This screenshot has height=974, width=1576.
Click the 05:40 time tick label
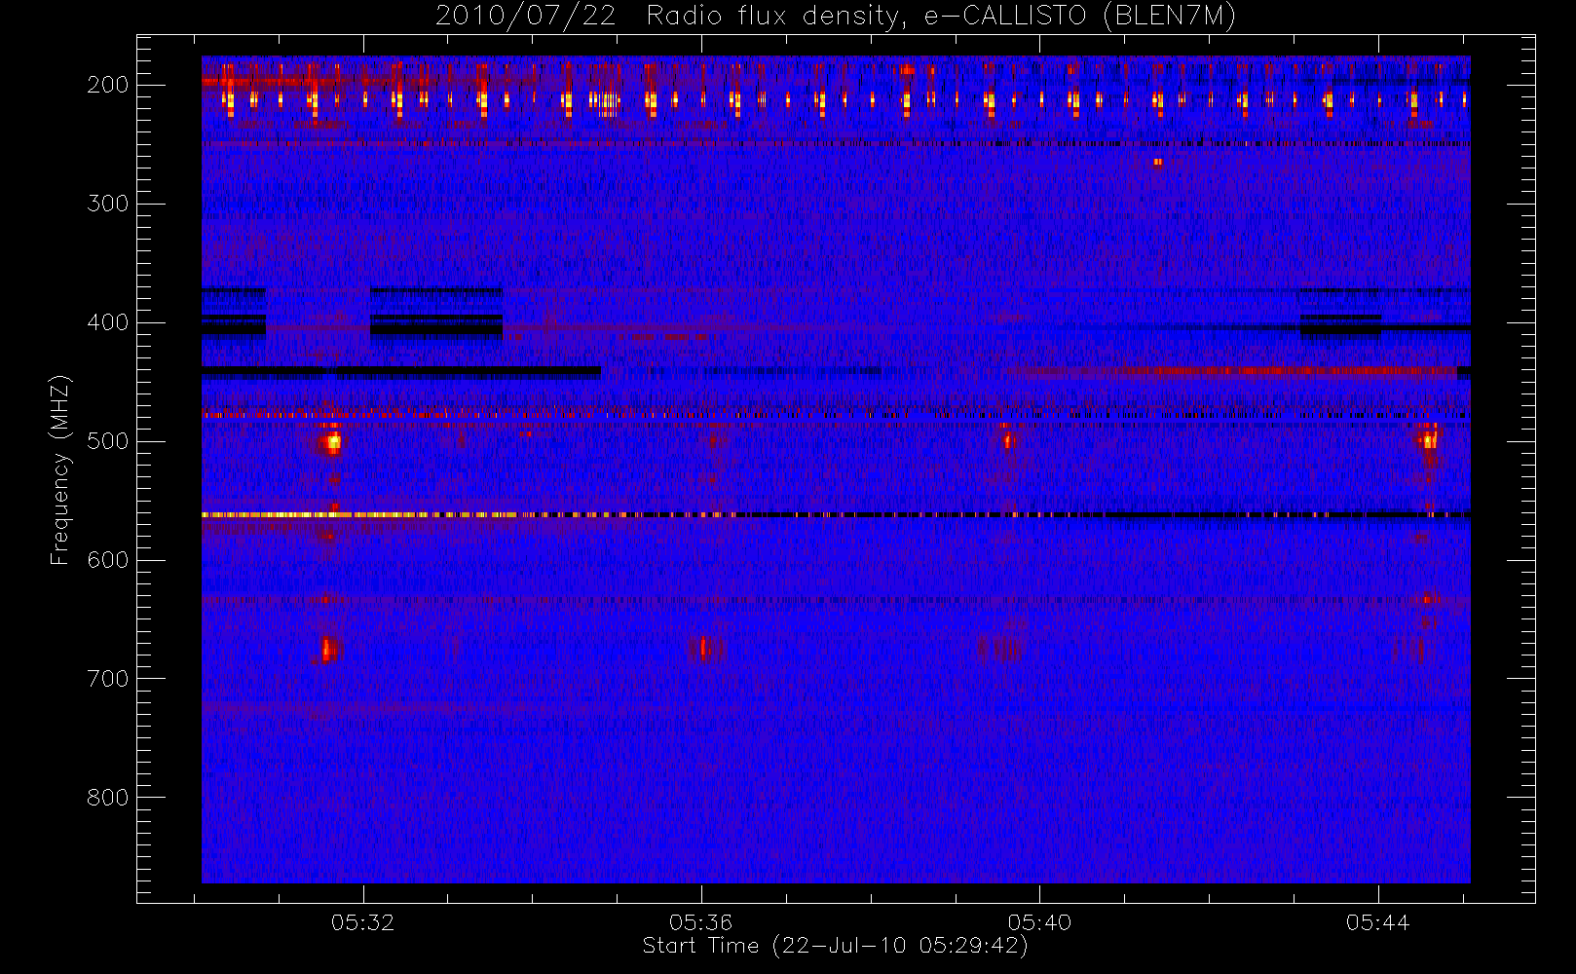click(x=1039, y=922)
